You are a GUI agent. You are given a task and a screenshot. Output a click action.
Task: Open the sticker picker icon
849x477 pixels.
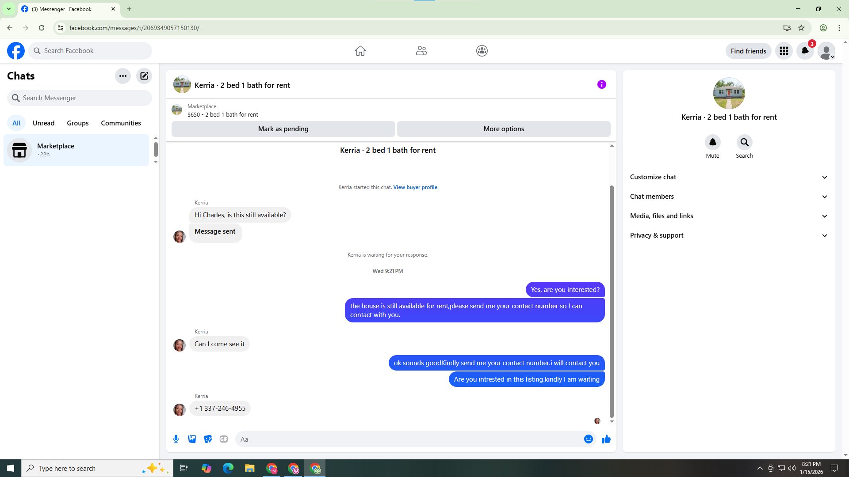208,439
